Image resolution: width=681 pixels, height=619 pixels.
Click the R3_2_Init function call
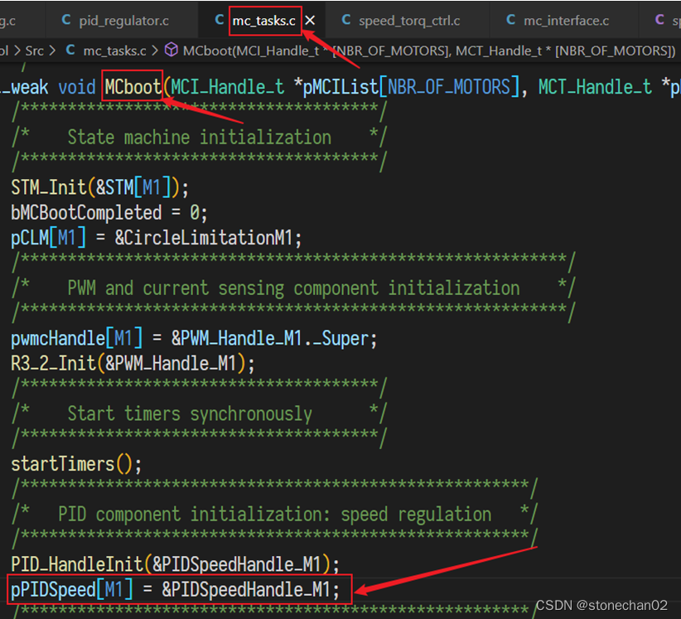click(x=53, y=364)
